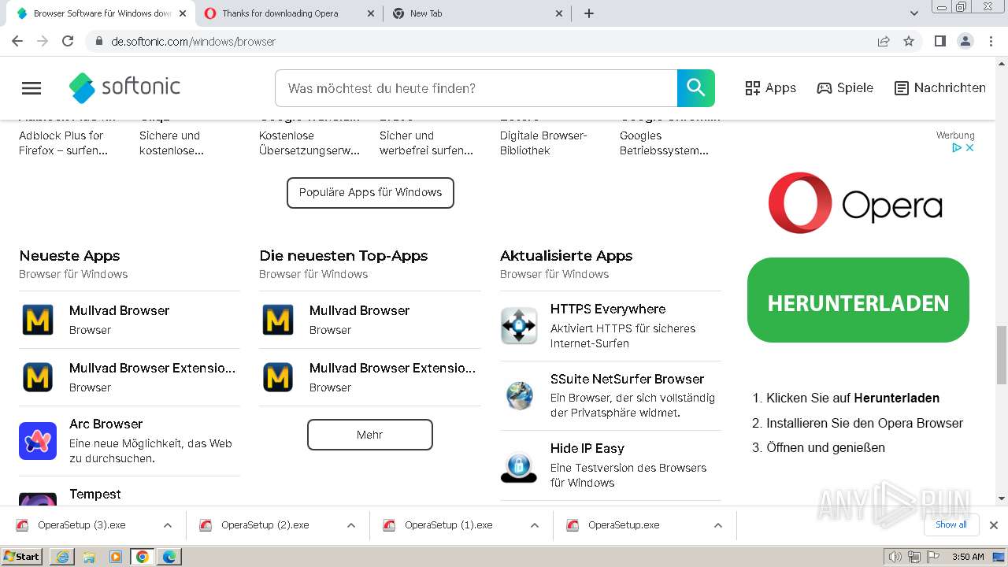Expand options for OperaSetup (3).exe download
This screenshot has height=567, width=1008.
[x=168, y=525]
